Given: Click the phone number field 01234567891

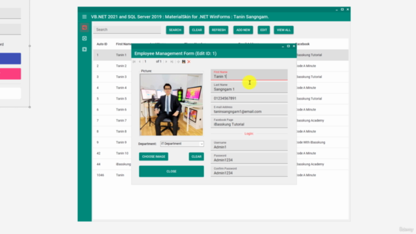Looking at the screenshot, I should 249,98.
